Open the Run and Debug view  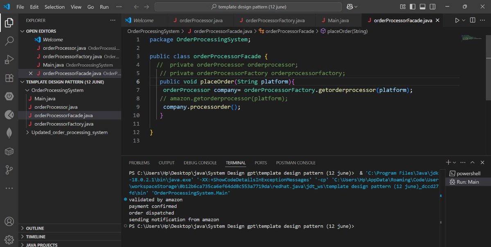[x=9, y=60]
